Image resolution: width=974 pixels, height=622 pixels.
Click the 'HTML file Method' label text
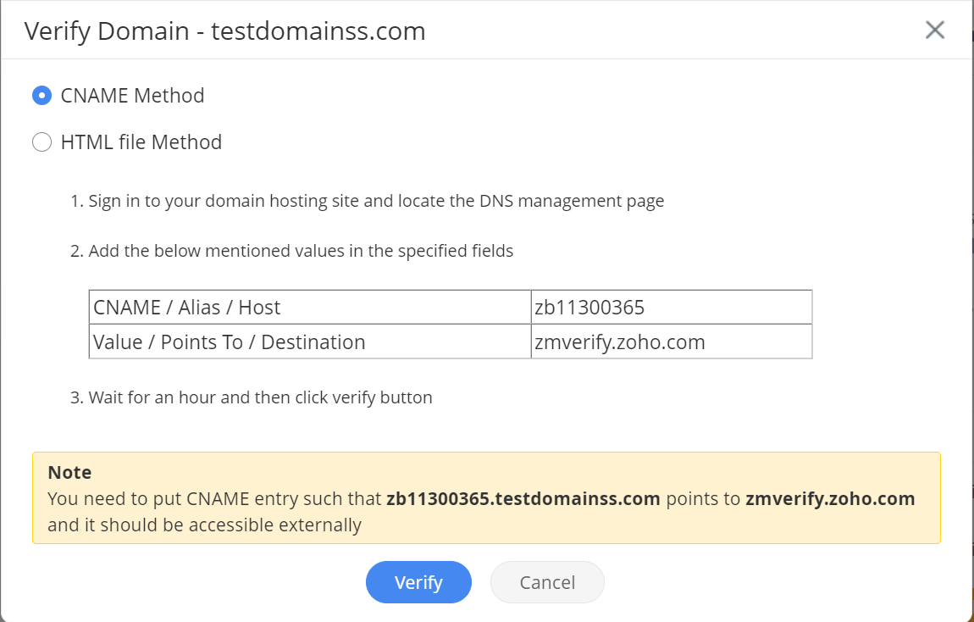click(x=141, y=142)
